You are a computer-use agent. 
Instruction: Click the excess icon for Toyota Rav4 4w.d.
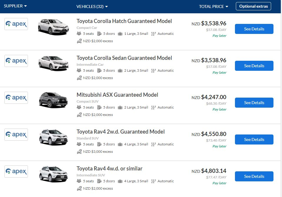tap(79, 188)
